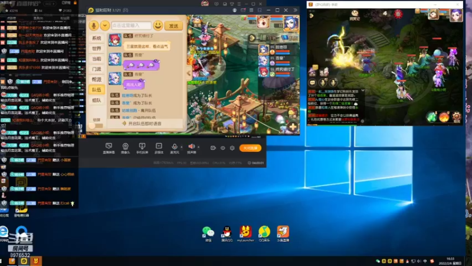Select first team member row in team list
Image resolution: width=472 pixels, height=266 pixels.
[x=278, y=50]
